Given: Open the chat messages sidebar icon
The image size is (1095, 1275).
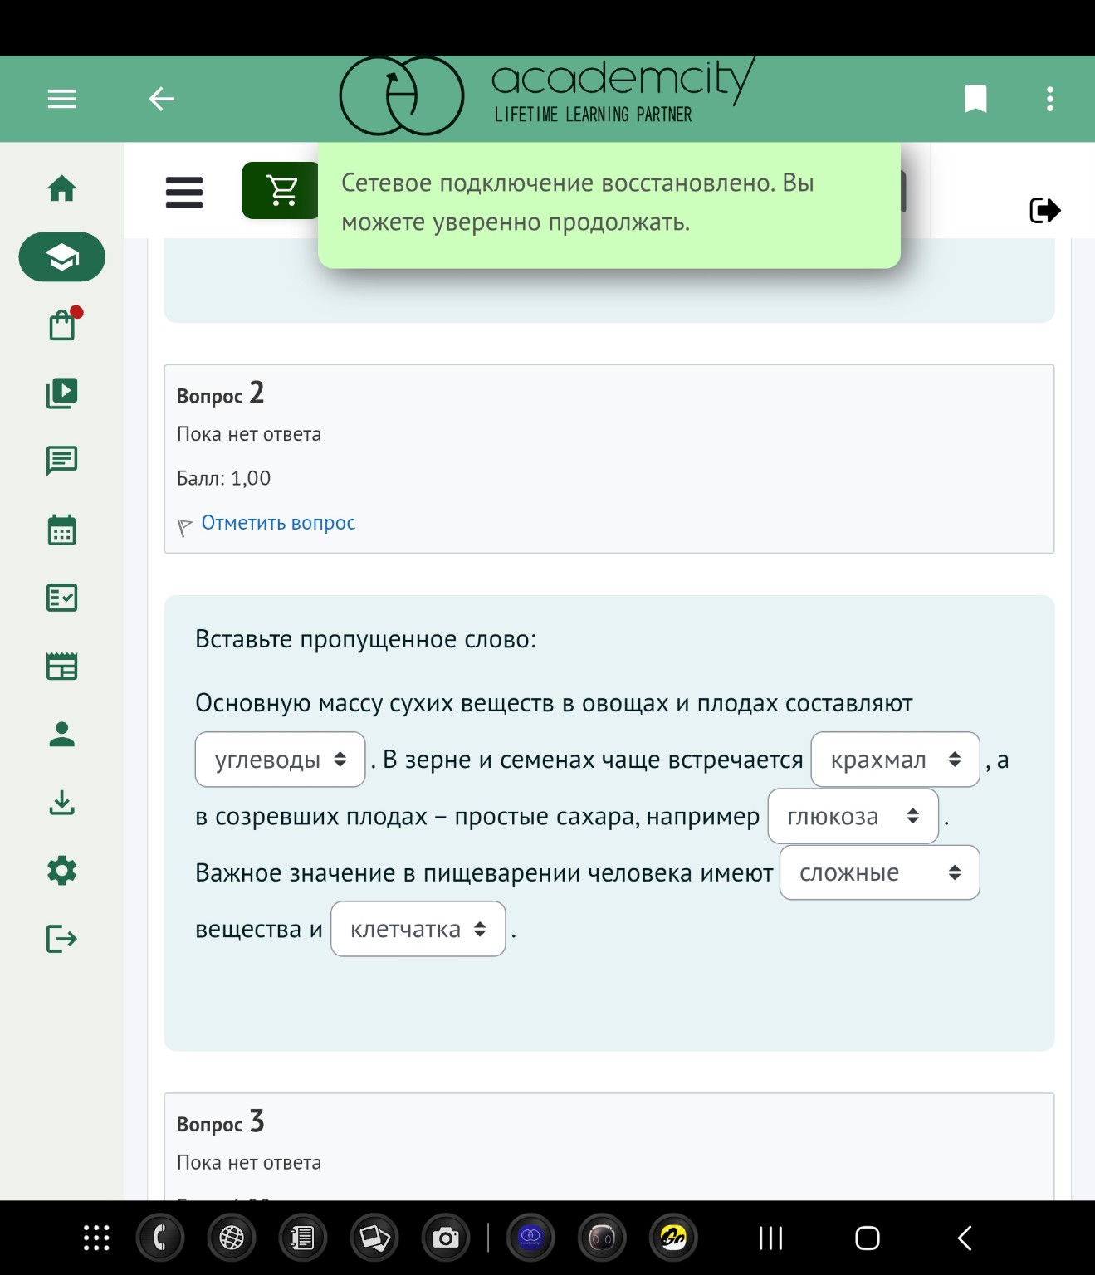Looking at the screenshot, I should click(x=61, y=462).
